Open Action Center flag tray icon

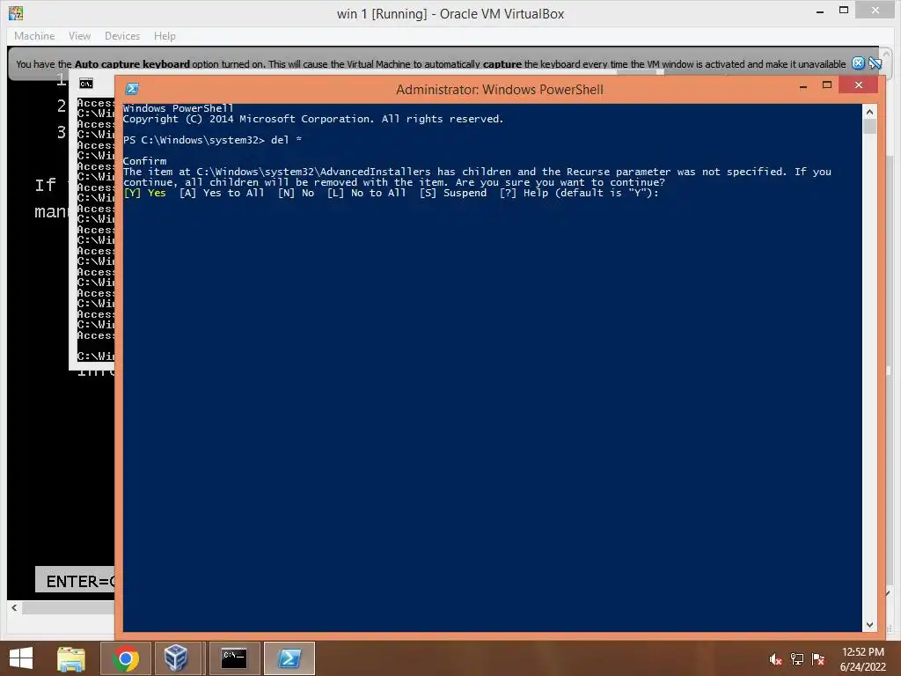coord(818,659)
